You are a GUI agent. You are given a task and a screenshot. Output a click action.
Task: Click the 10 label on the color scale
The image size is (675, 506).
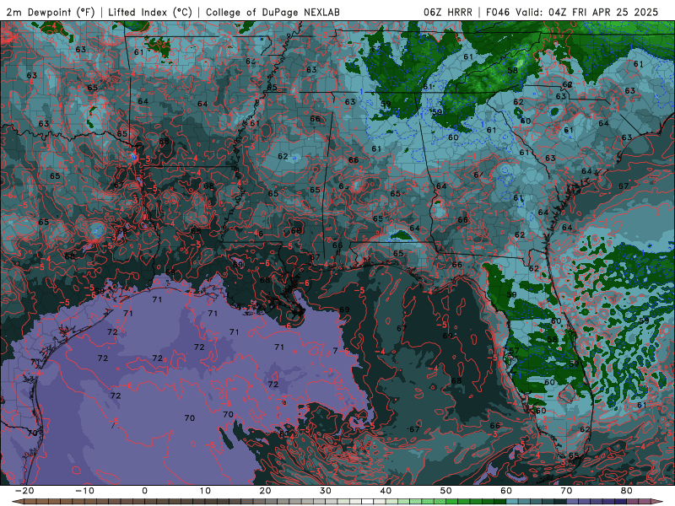[205, 491]
